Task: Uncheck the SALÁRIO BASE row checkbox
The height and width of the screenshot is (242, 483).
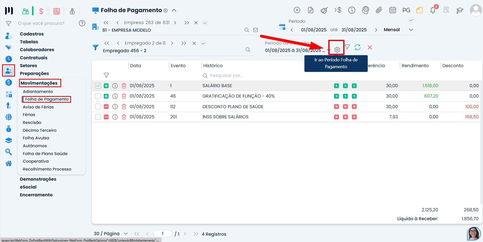Action: tap(98, 86)
